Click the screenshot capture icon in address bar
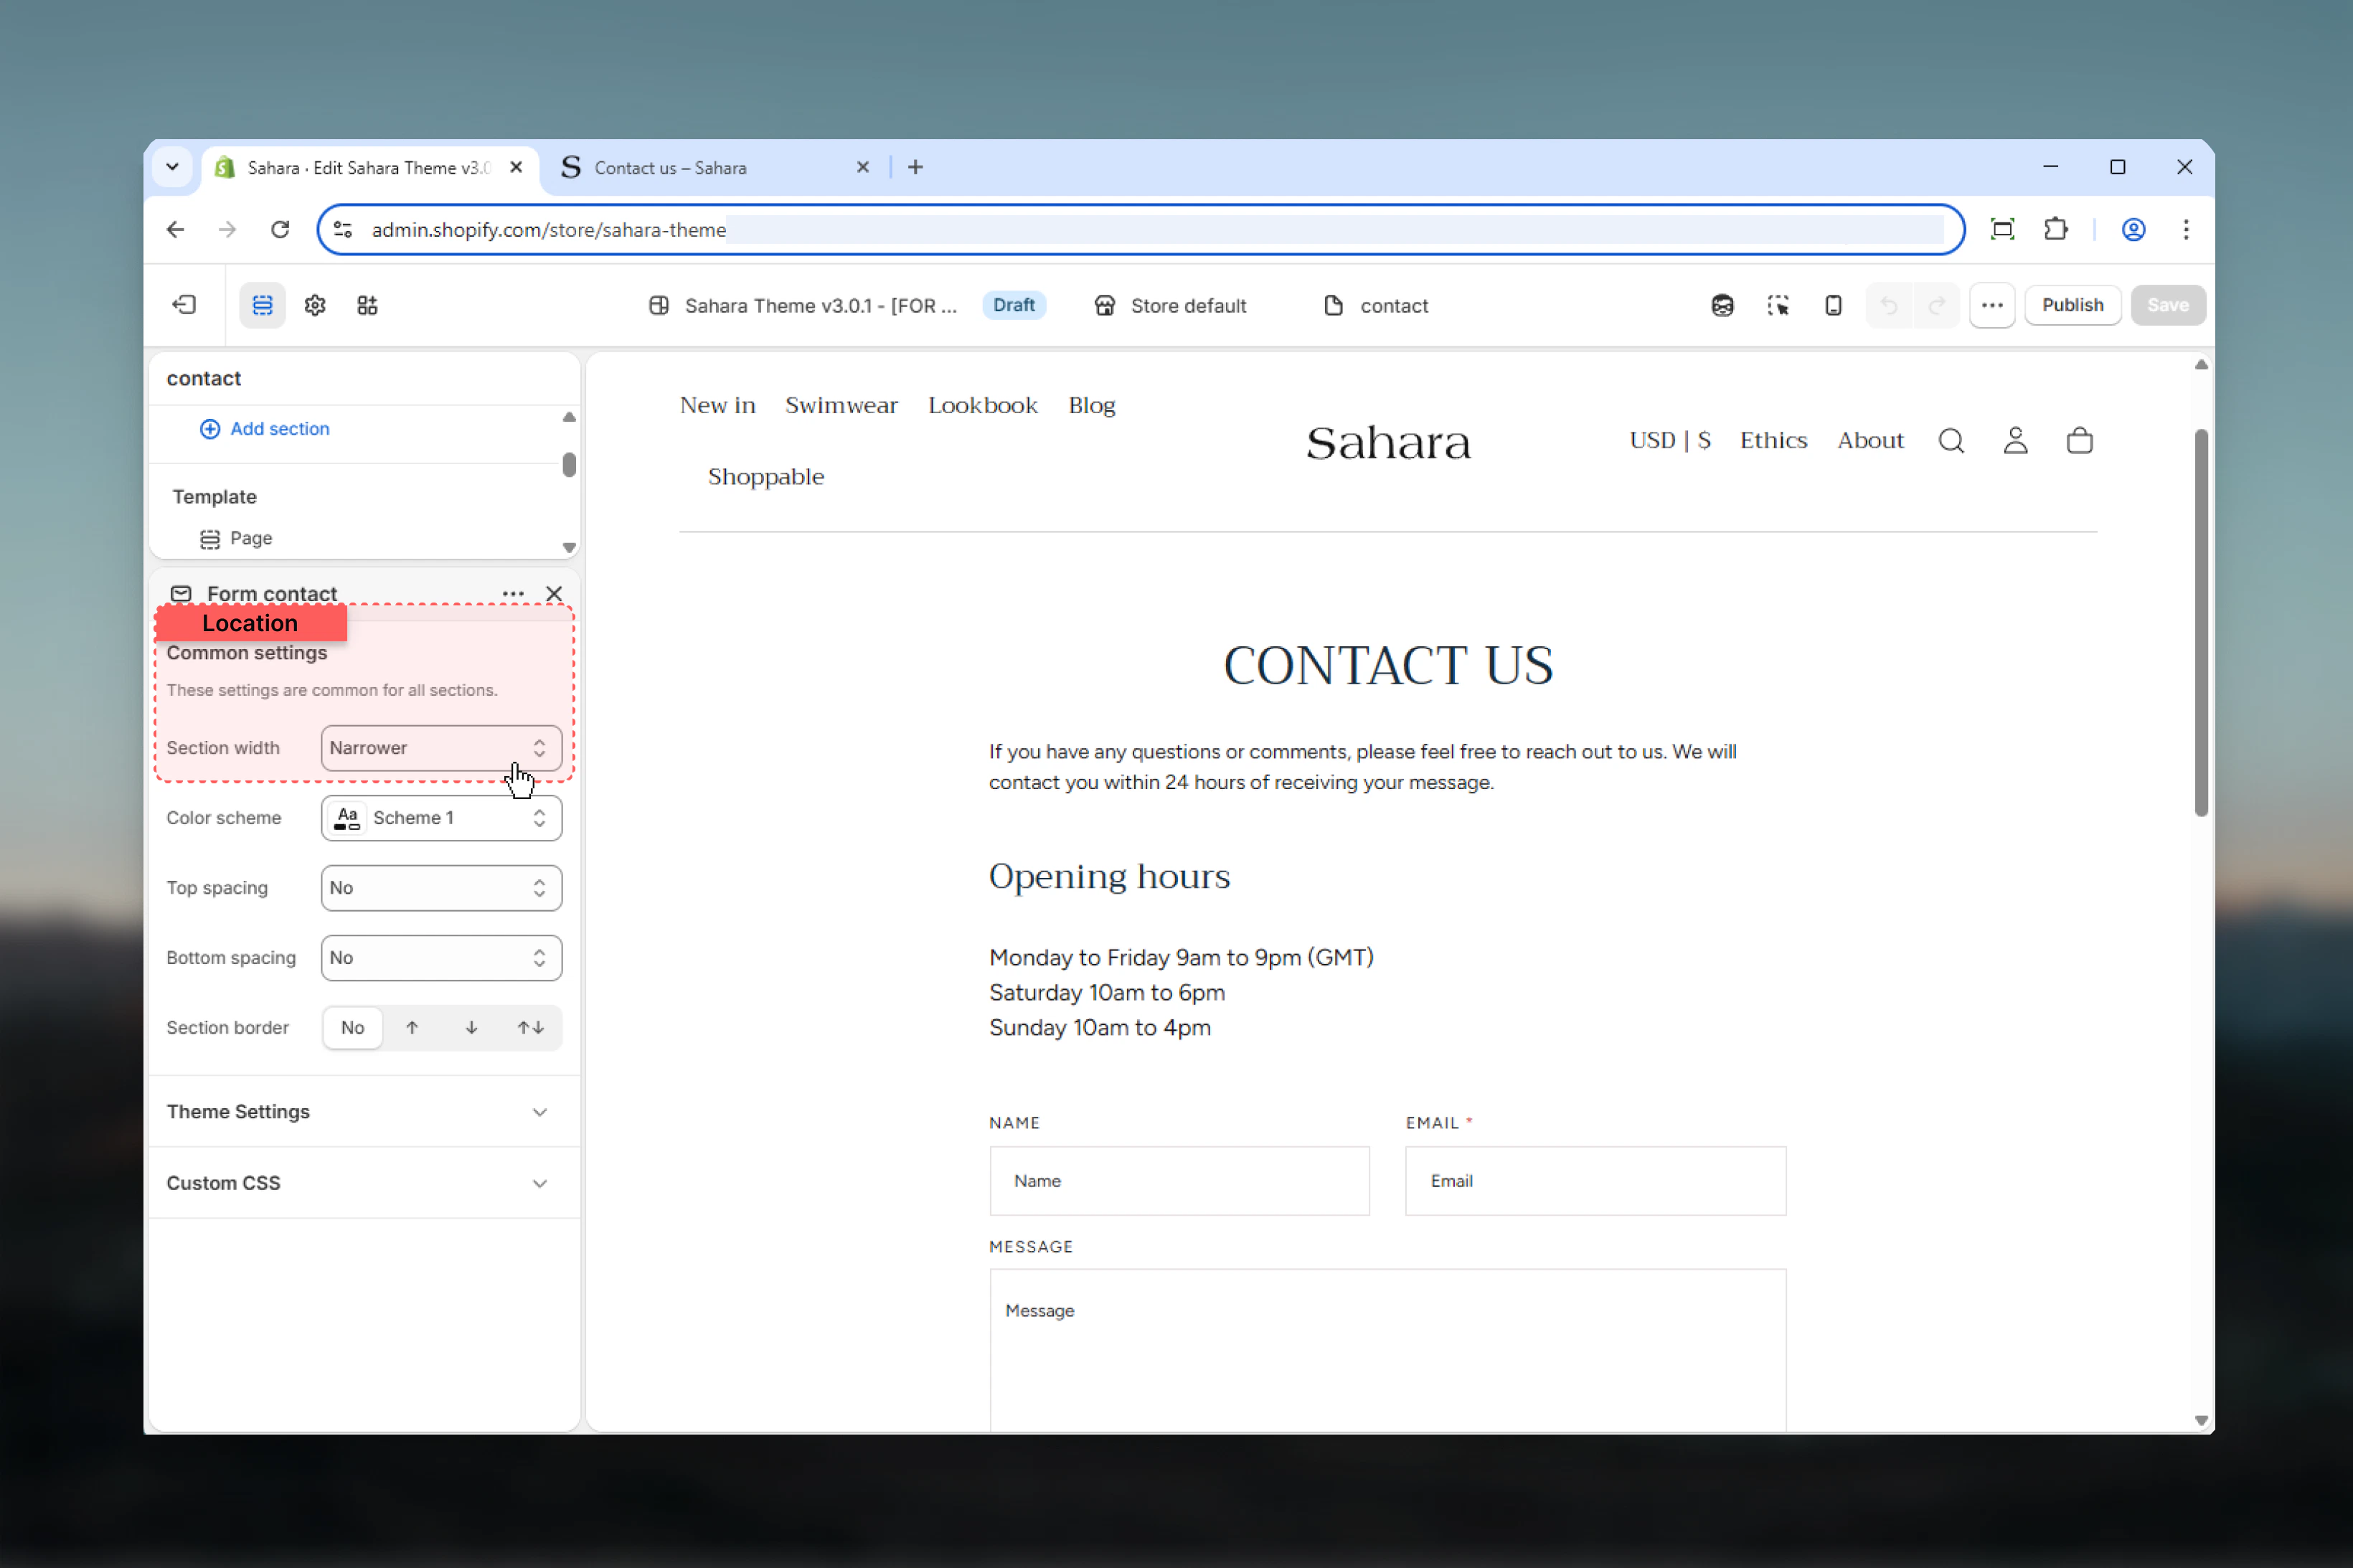Image resolution: width=2353 pixels, height=1568 pixels. pos(2002,230)
